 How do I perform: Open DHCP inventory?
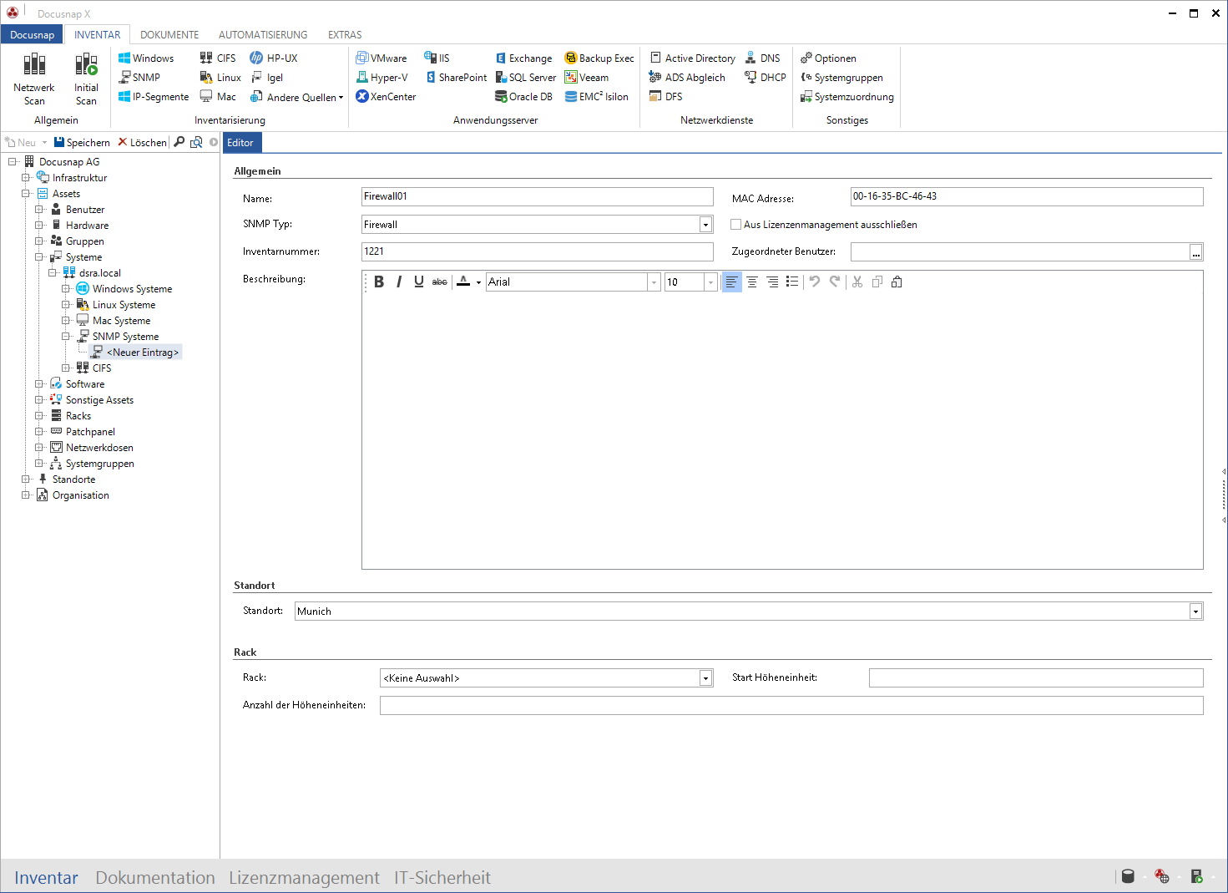pos(766,78)
